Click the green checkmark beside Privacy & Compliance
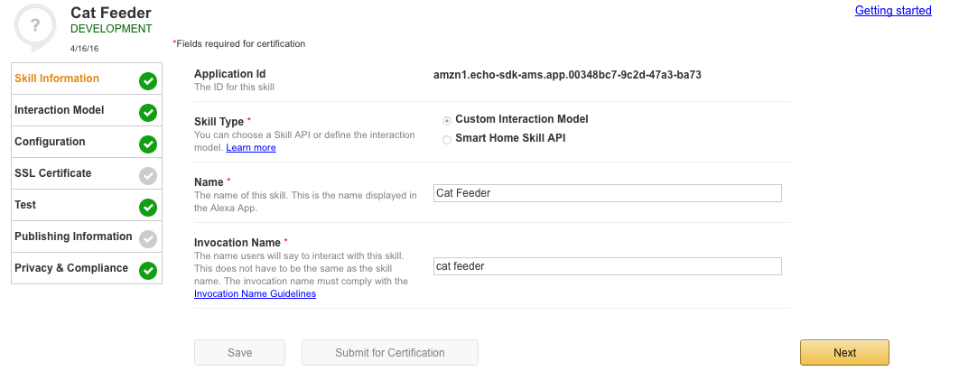959x371 pixels. (x=148, y=271)
